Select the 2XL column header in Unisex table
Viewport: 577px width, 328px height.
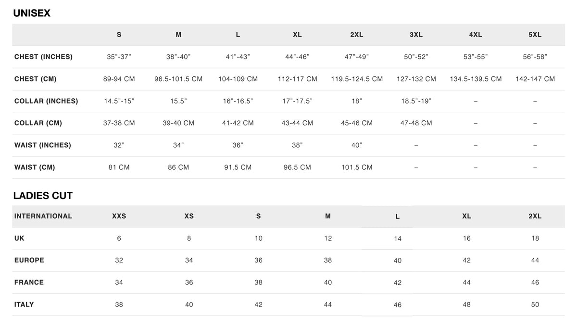(x=356, y=35)
